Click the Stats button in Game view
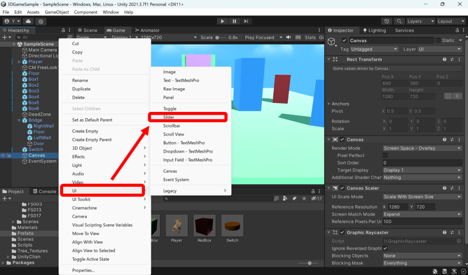Image resolution: width=468 pixels, height=275 pixels. (x=311, y=37)
